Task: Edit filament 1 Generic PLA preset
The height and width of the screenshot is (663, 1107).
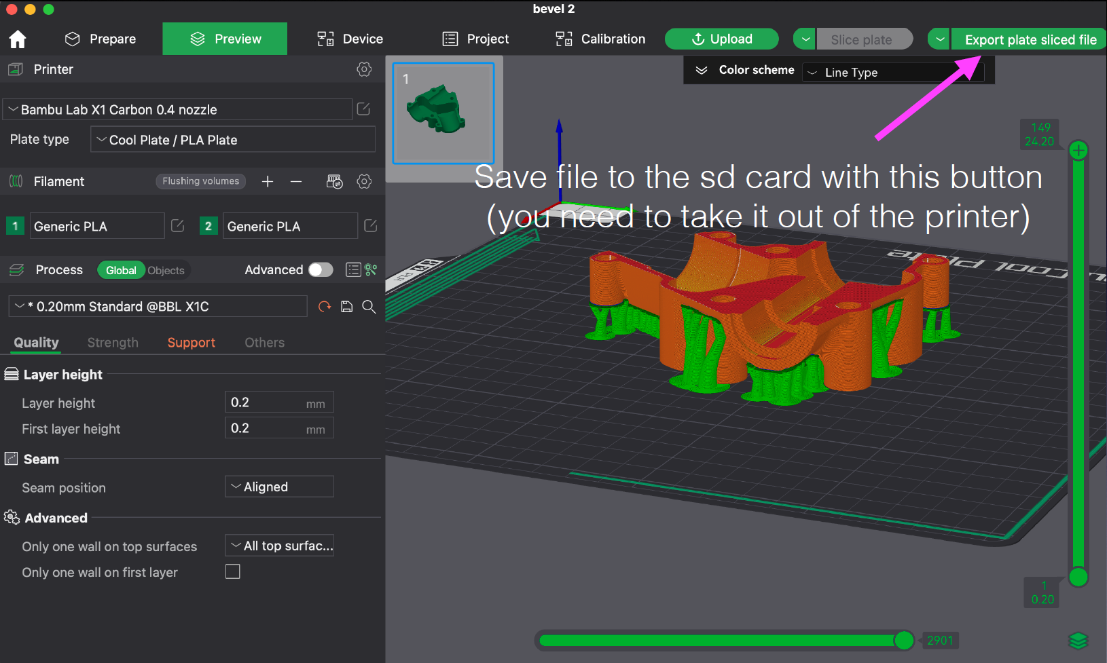Action: 178,226
